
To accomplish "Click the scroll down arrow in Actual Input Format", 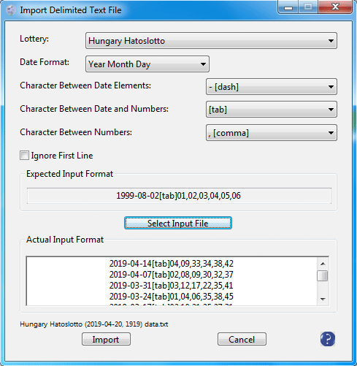I will point(323,299).
